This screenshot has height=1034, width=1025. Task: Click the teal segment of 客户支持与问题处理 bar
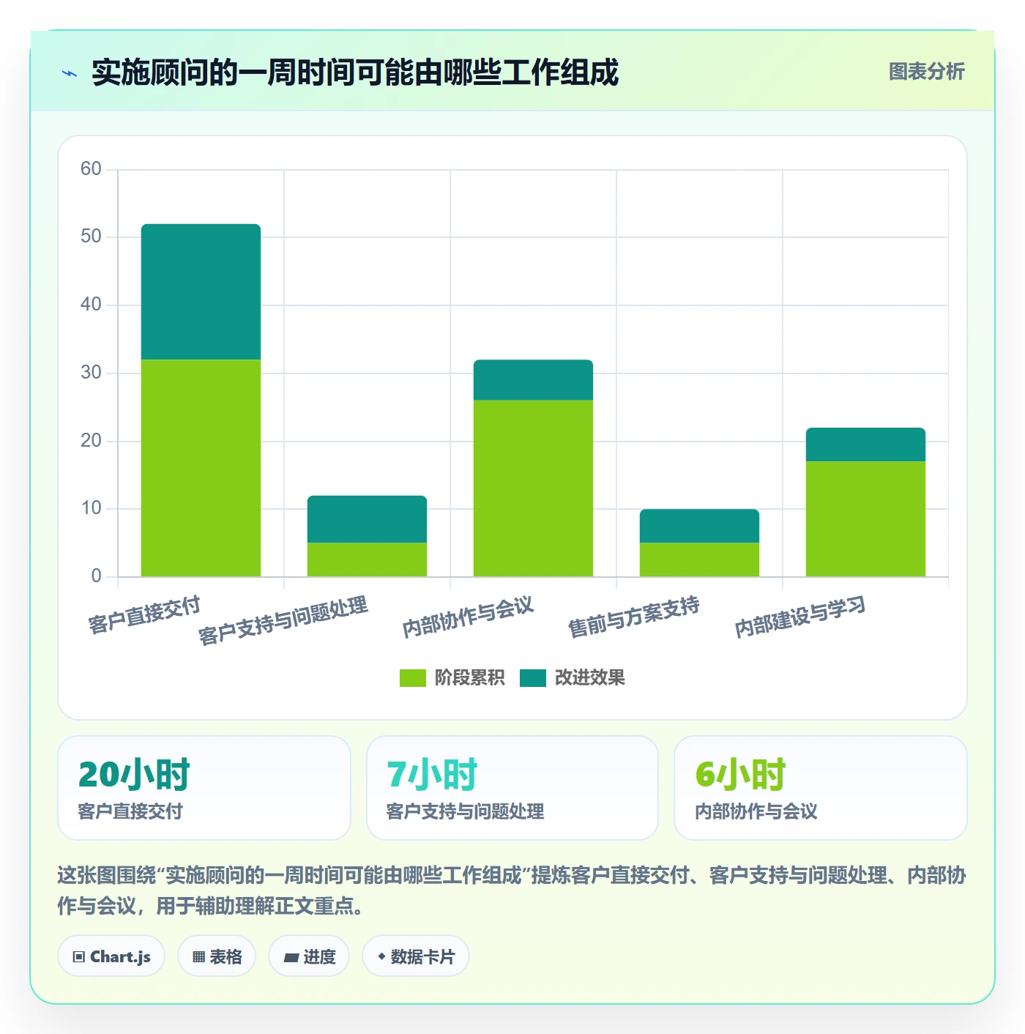point(367,519)
